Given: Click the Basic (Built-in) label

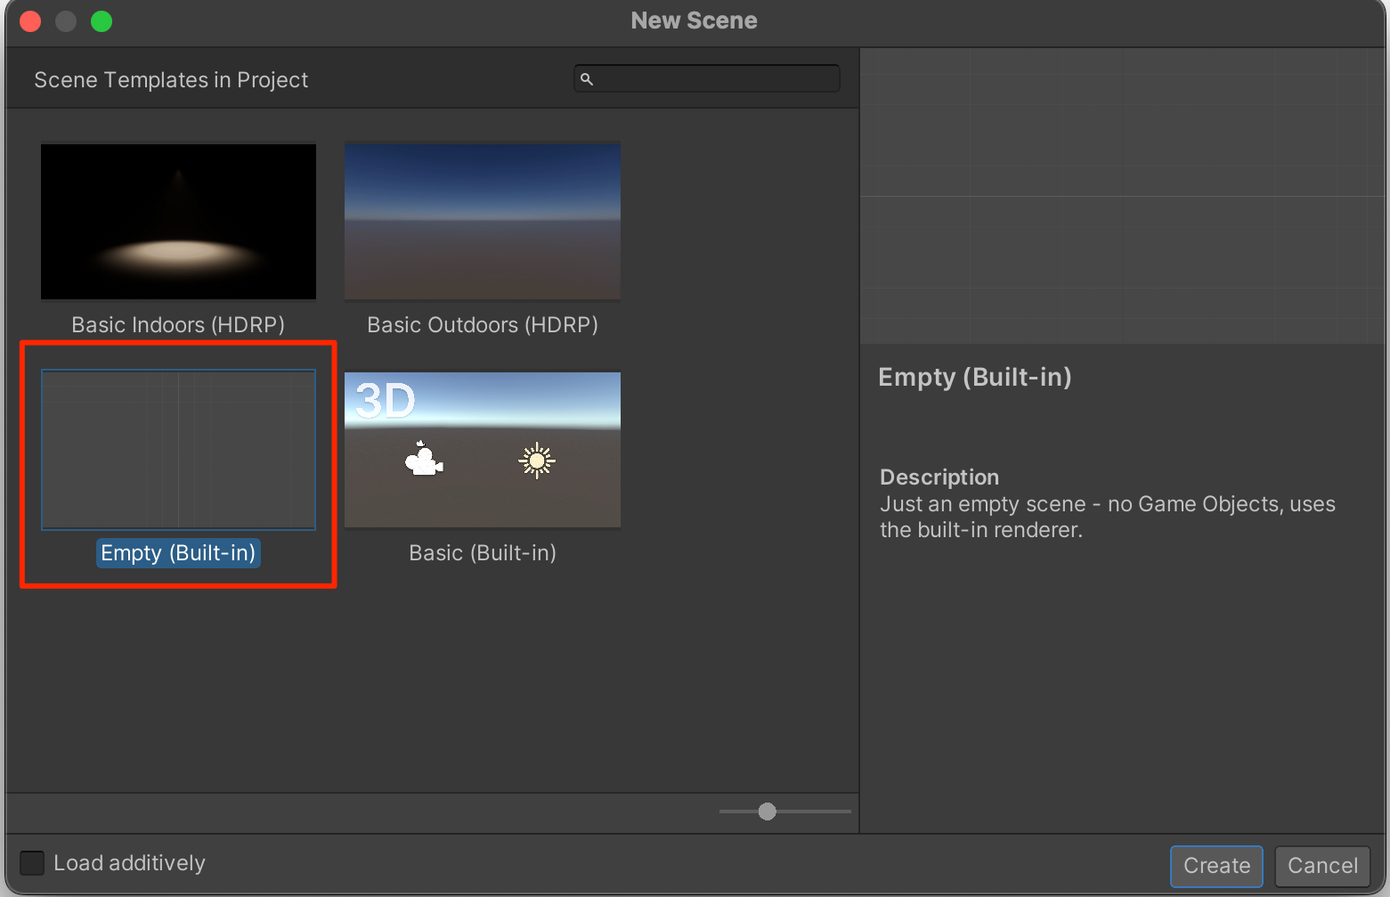Looking at the screenshot, I should [483, 553].
